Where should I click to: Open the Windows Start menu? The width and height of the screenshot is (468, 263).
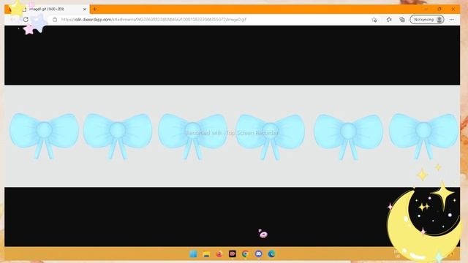[193, 254]
